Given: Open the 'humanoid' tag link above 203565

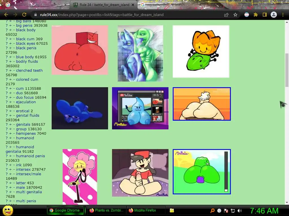Looking at the screenshot, I should click(x=25, y=138).
